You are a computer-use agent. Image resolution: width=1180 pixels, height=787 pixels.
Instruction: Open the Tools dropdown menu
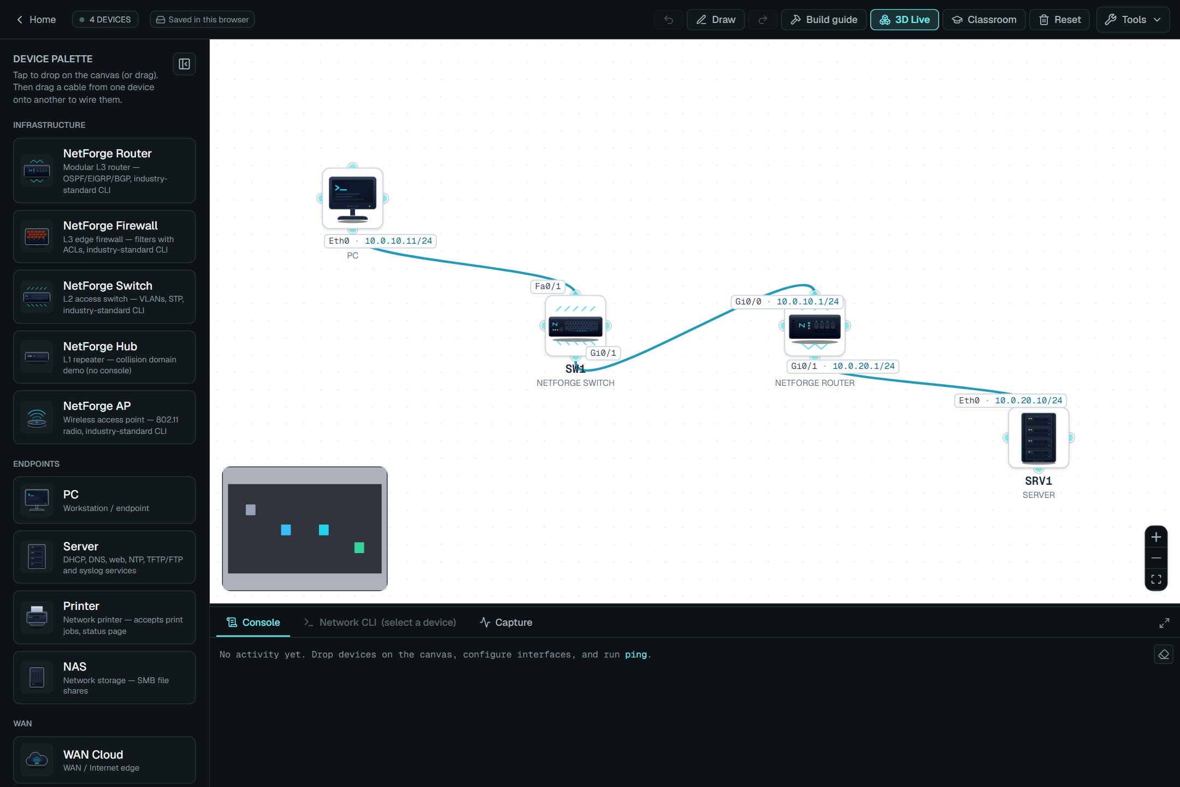[1132, 20]
